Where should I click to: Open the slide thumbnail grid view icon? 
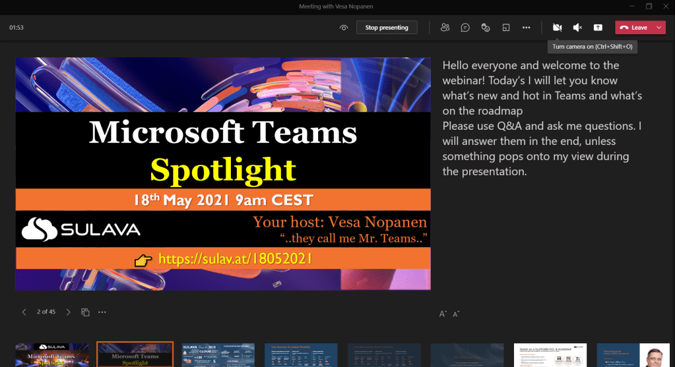(x=85, y=312)
